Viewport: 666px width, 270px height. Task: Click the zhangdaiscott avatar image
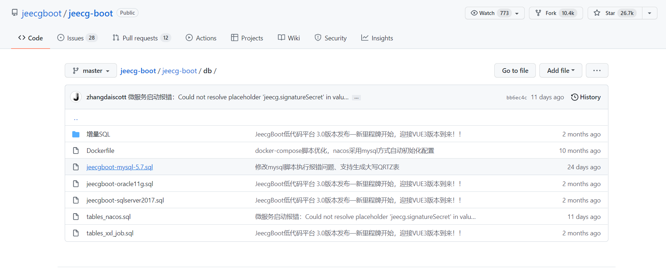click(76, 97)
